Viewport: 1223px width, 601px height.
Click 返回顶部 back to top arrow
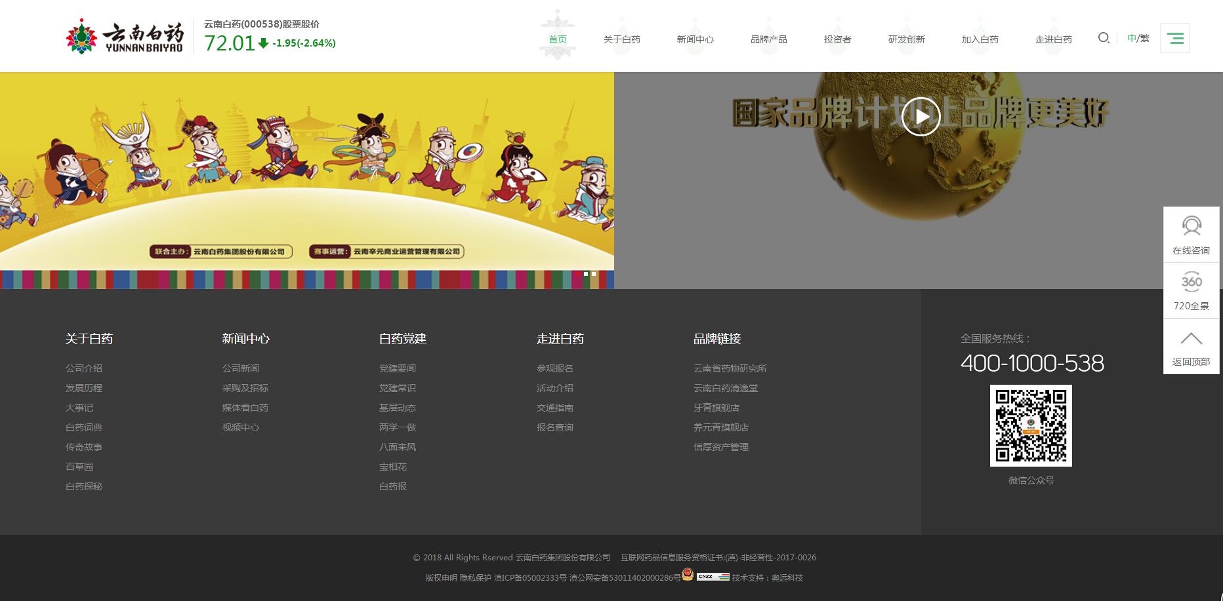tap(1192, 347)
